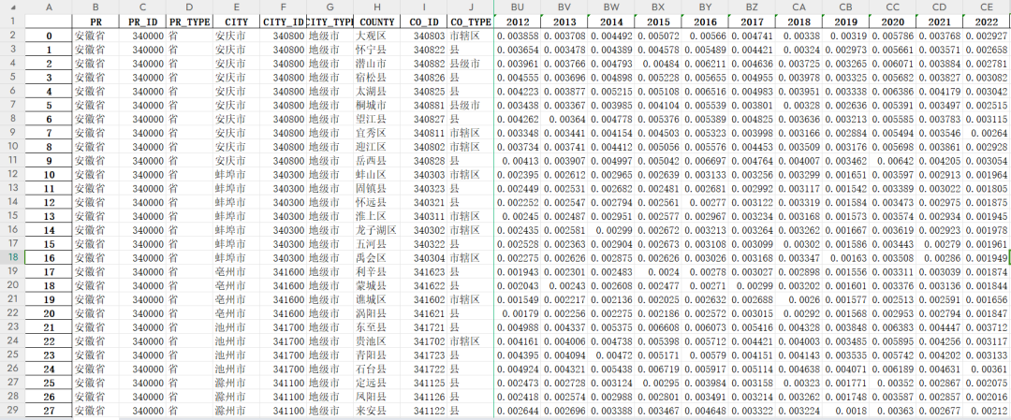Screen dimensions: 1011x420
Task: Click CO_ID cell 340882
Action: coord(424,63)
